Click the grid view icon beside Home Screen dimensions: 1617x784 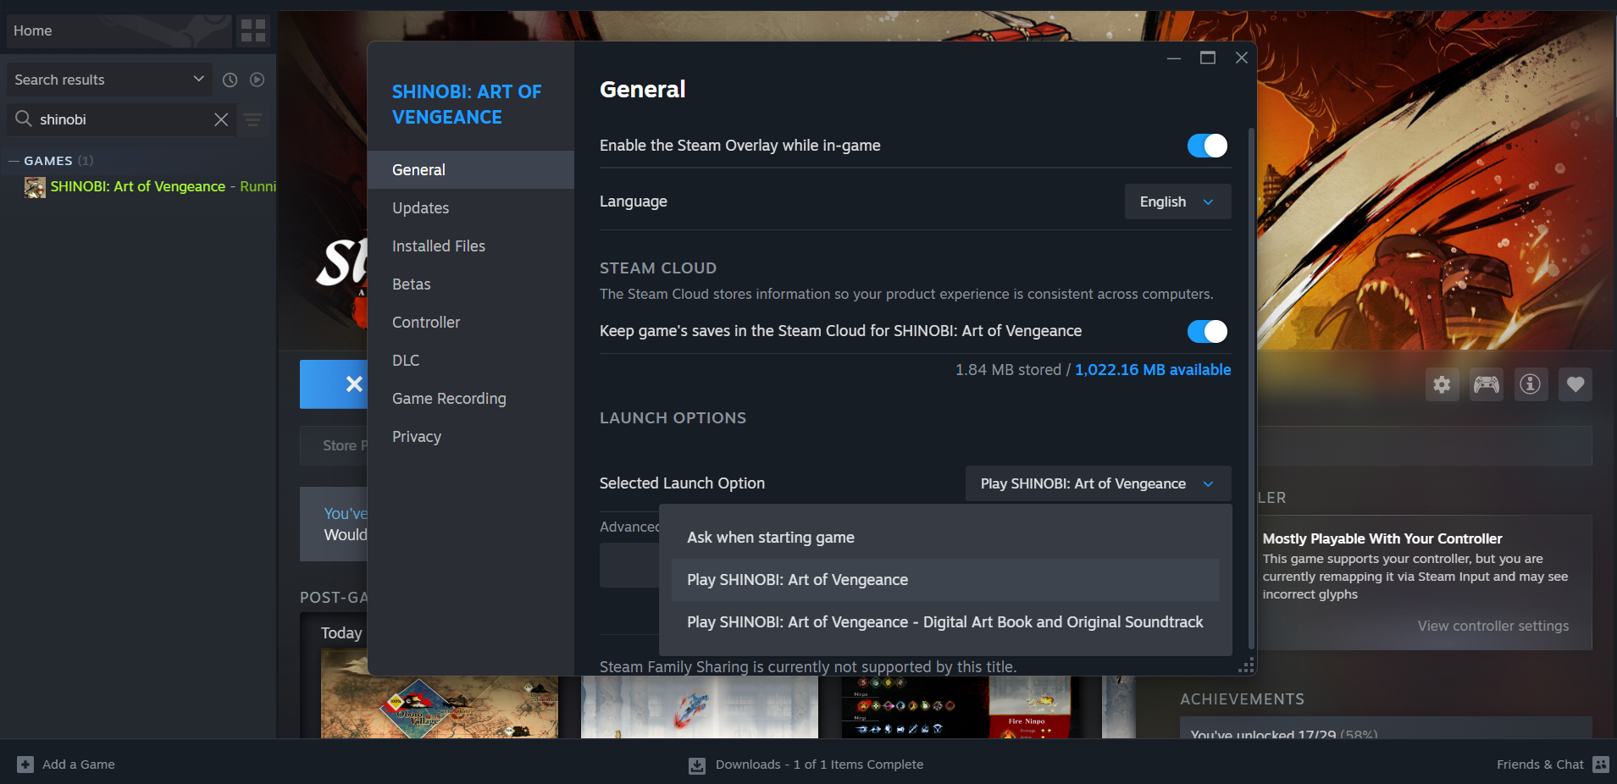point(252,30)
